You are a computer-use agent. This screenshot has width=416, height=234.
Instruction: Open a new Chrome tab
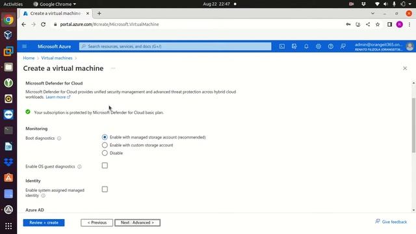click(x=99, y=13)
